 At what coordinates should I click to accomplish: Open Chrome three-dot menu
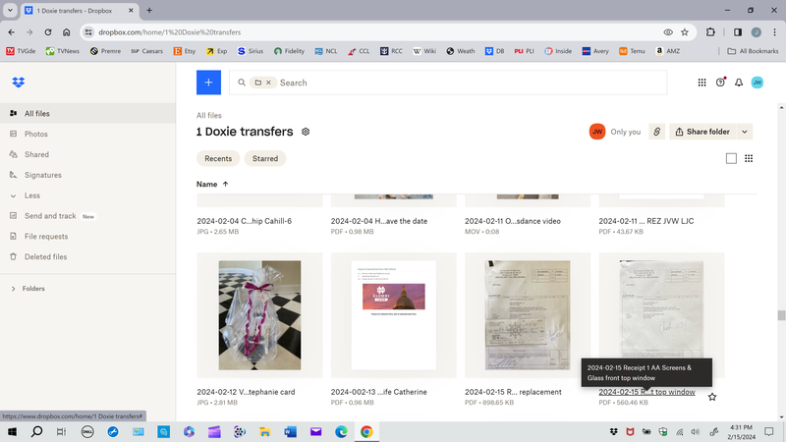coord(774,32)
